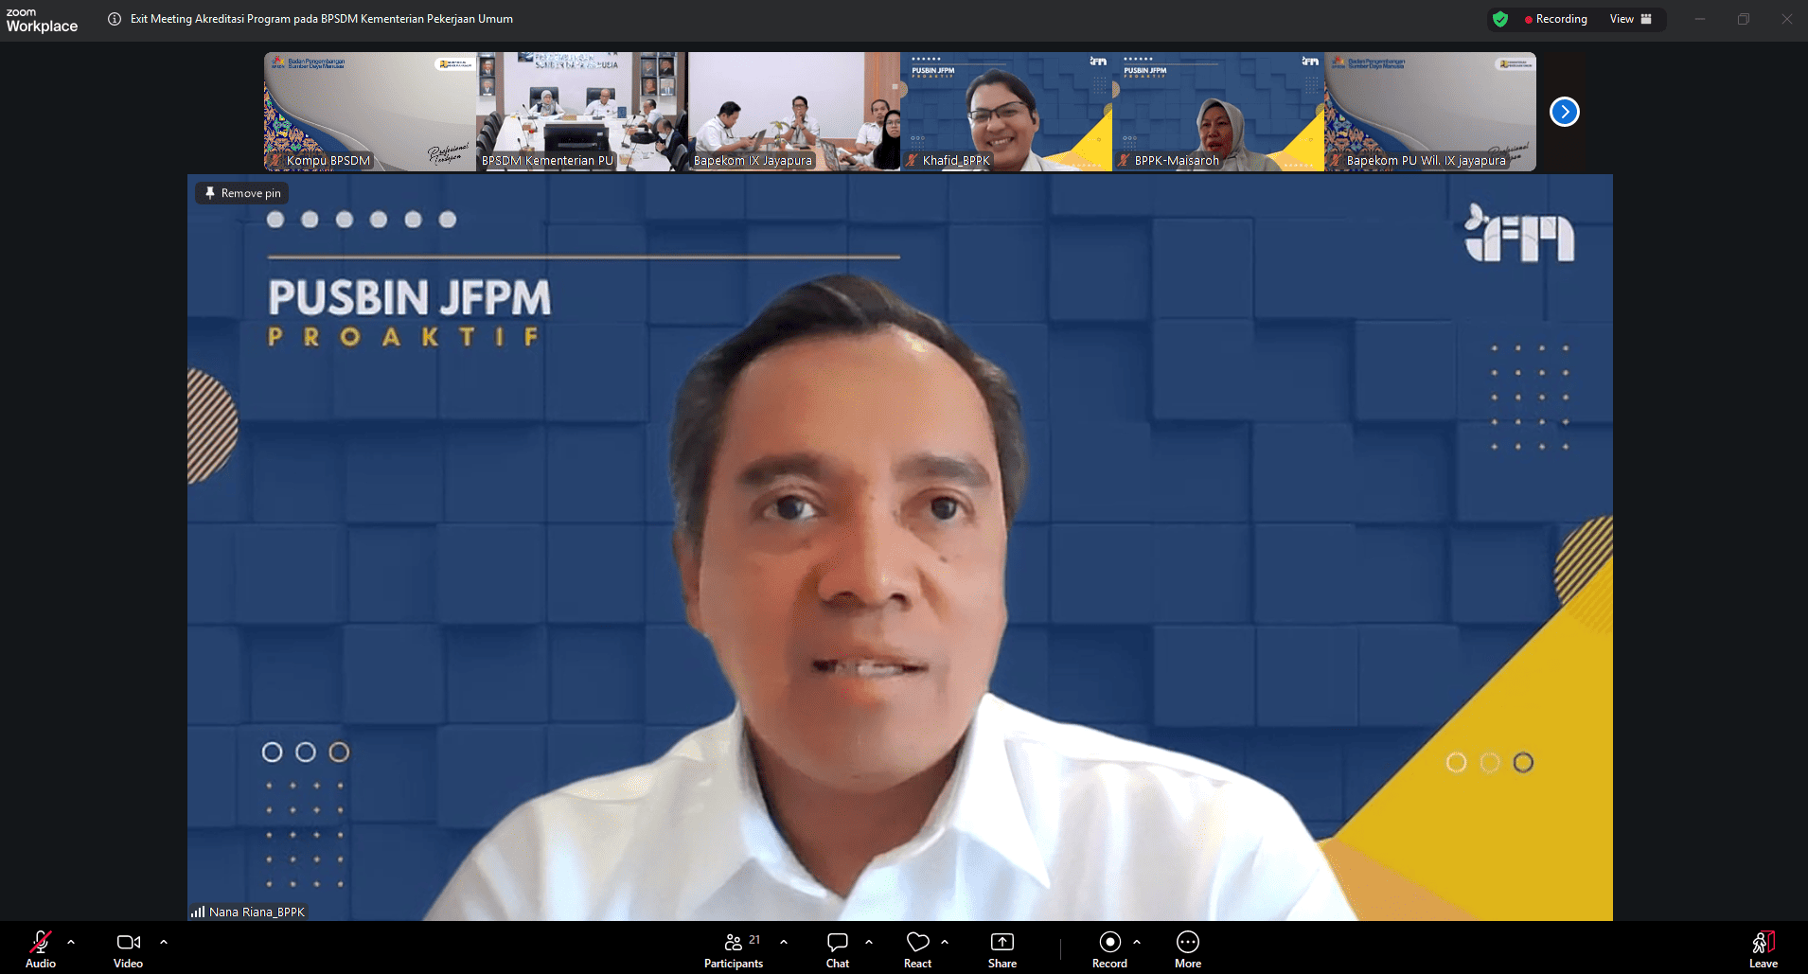Expand video options arrow next to Video
Viewport: 1808px width, 974px height.
coord(164,942)
